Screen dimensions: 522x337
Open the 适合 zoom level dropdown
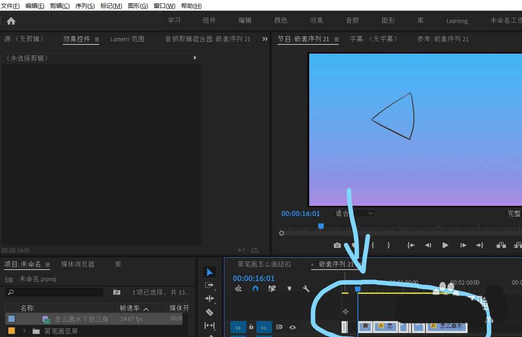point(354,213)
